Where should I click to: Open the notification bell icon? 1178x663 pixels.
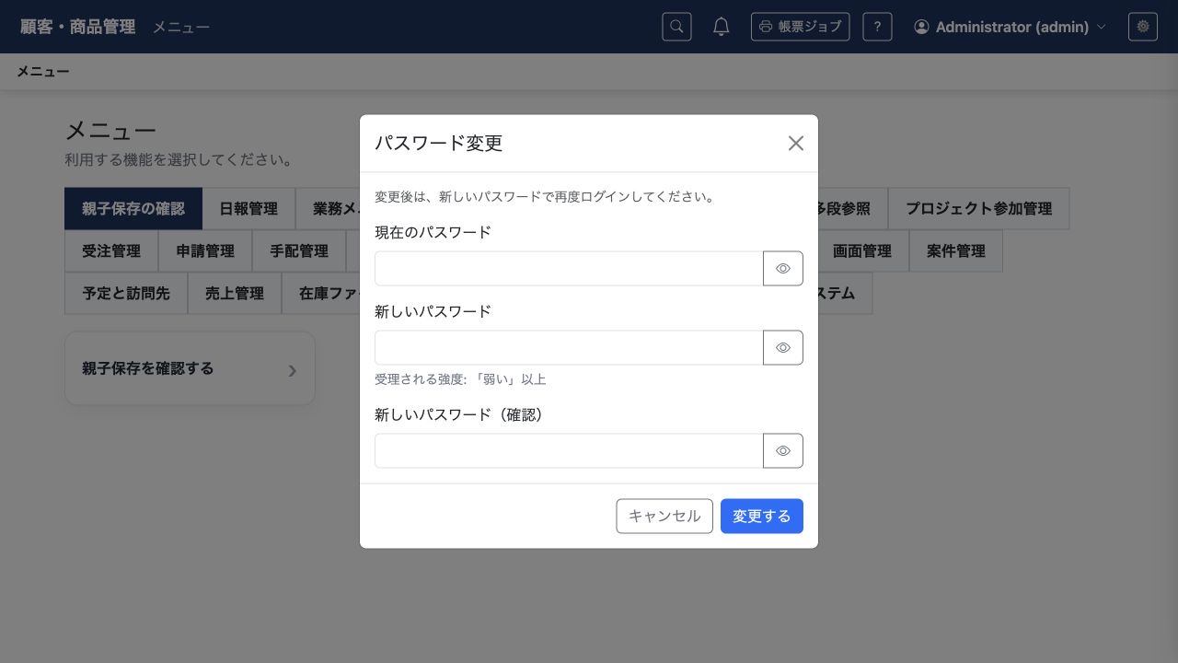[722, 27]
